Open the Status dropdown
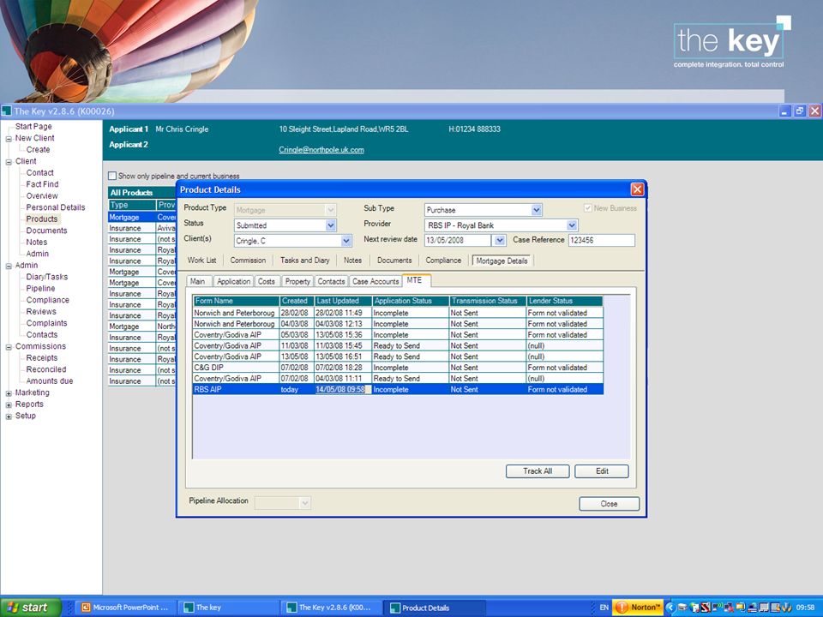823x617 pixels. 331,225
